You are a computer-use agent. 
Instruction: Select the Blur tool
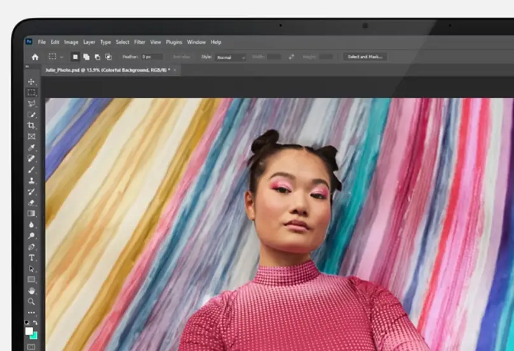tap(31, 225)
